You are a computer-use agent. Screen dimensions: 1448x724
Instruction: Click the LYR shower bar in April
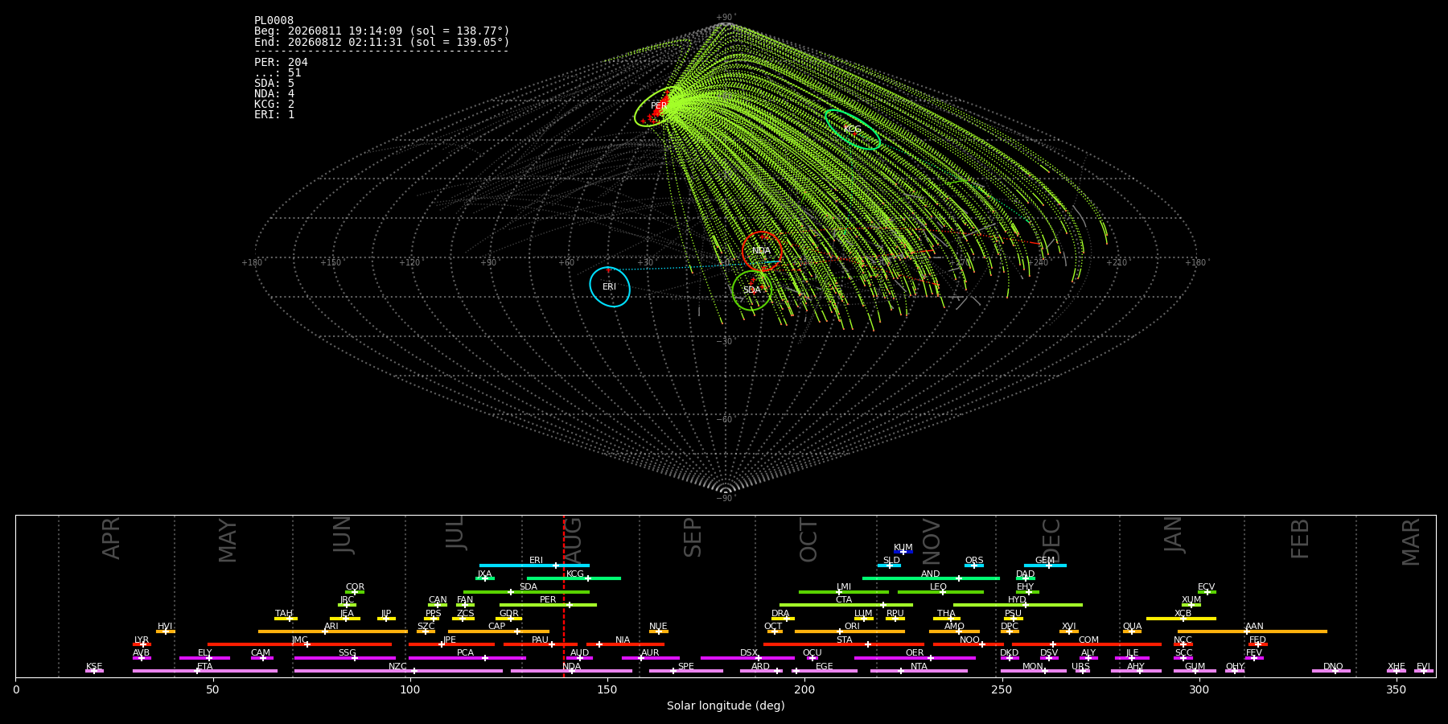pyautogui.click(x=142, y=644)
